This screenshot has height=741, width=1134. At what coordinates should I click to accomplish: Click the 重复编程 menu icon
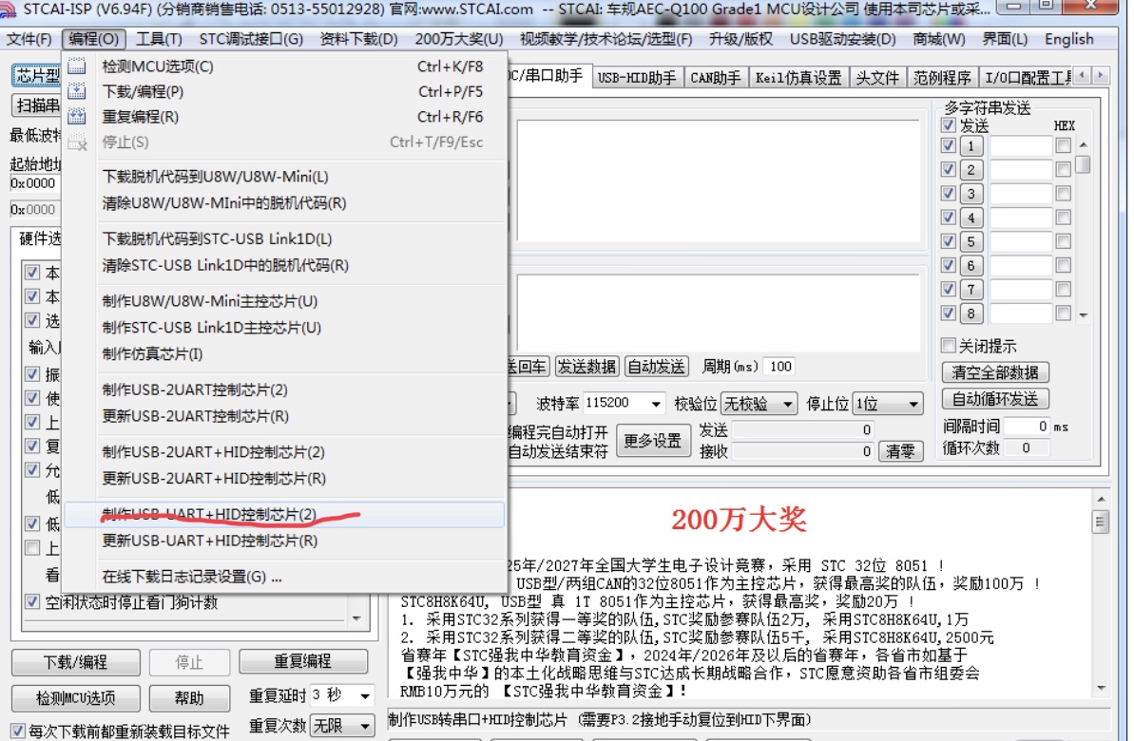(77, 117)
